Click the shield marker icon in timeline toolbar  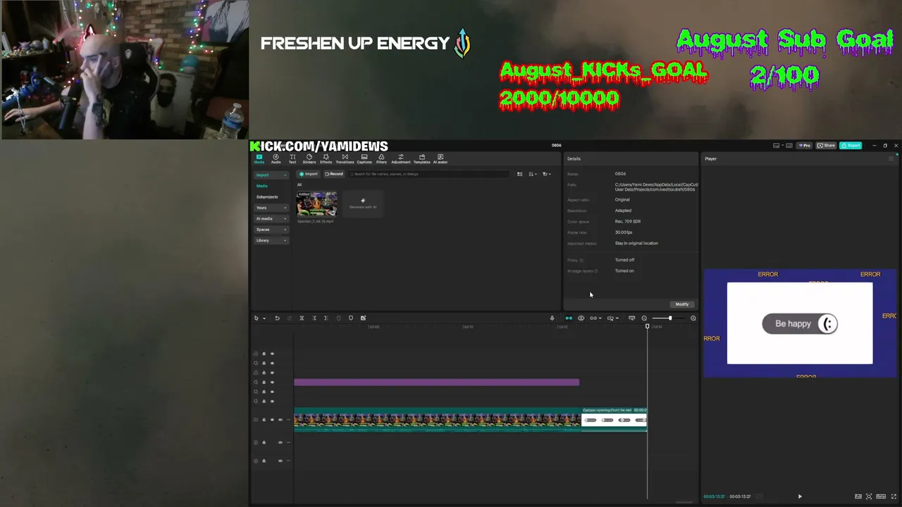[351, 318]
